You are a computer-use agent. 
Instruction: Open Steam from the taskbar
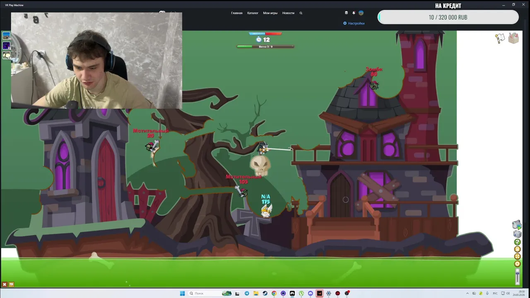(x=265, y=293)
